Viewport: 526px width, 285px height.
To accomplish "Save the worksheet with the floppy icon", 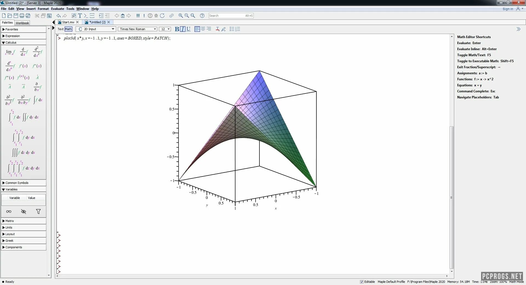I will (16, 16).
